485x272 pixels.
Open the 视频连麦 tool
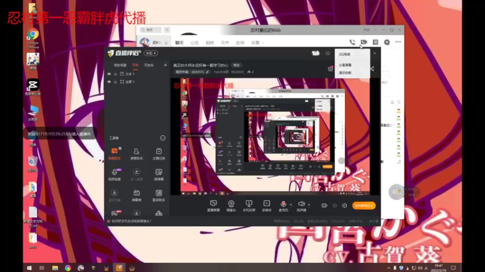click(115, 174)
